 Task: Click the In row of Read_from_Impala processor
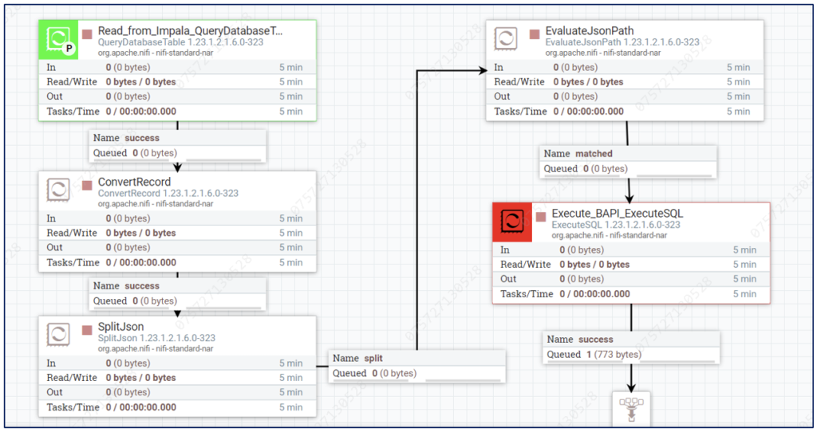[177, 67]
